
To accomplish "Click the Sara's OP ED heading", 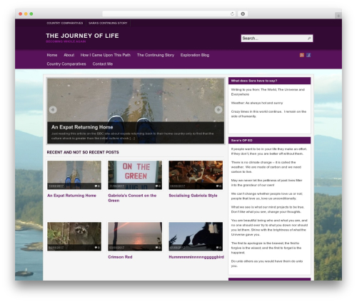I will pos(241,141).
